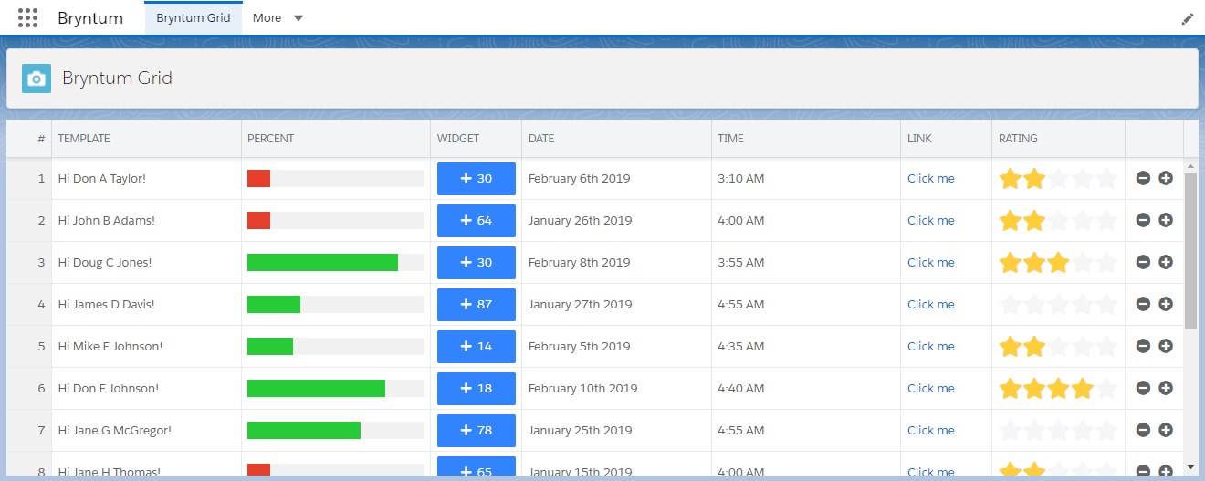Set James D Davis rating to one star
This screenshot has height=481, width=1205.
coord(1010,305)
